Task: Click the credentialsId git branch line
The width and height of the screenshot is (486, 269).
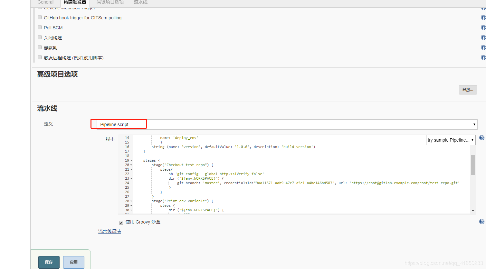Action: pos(318,183)
